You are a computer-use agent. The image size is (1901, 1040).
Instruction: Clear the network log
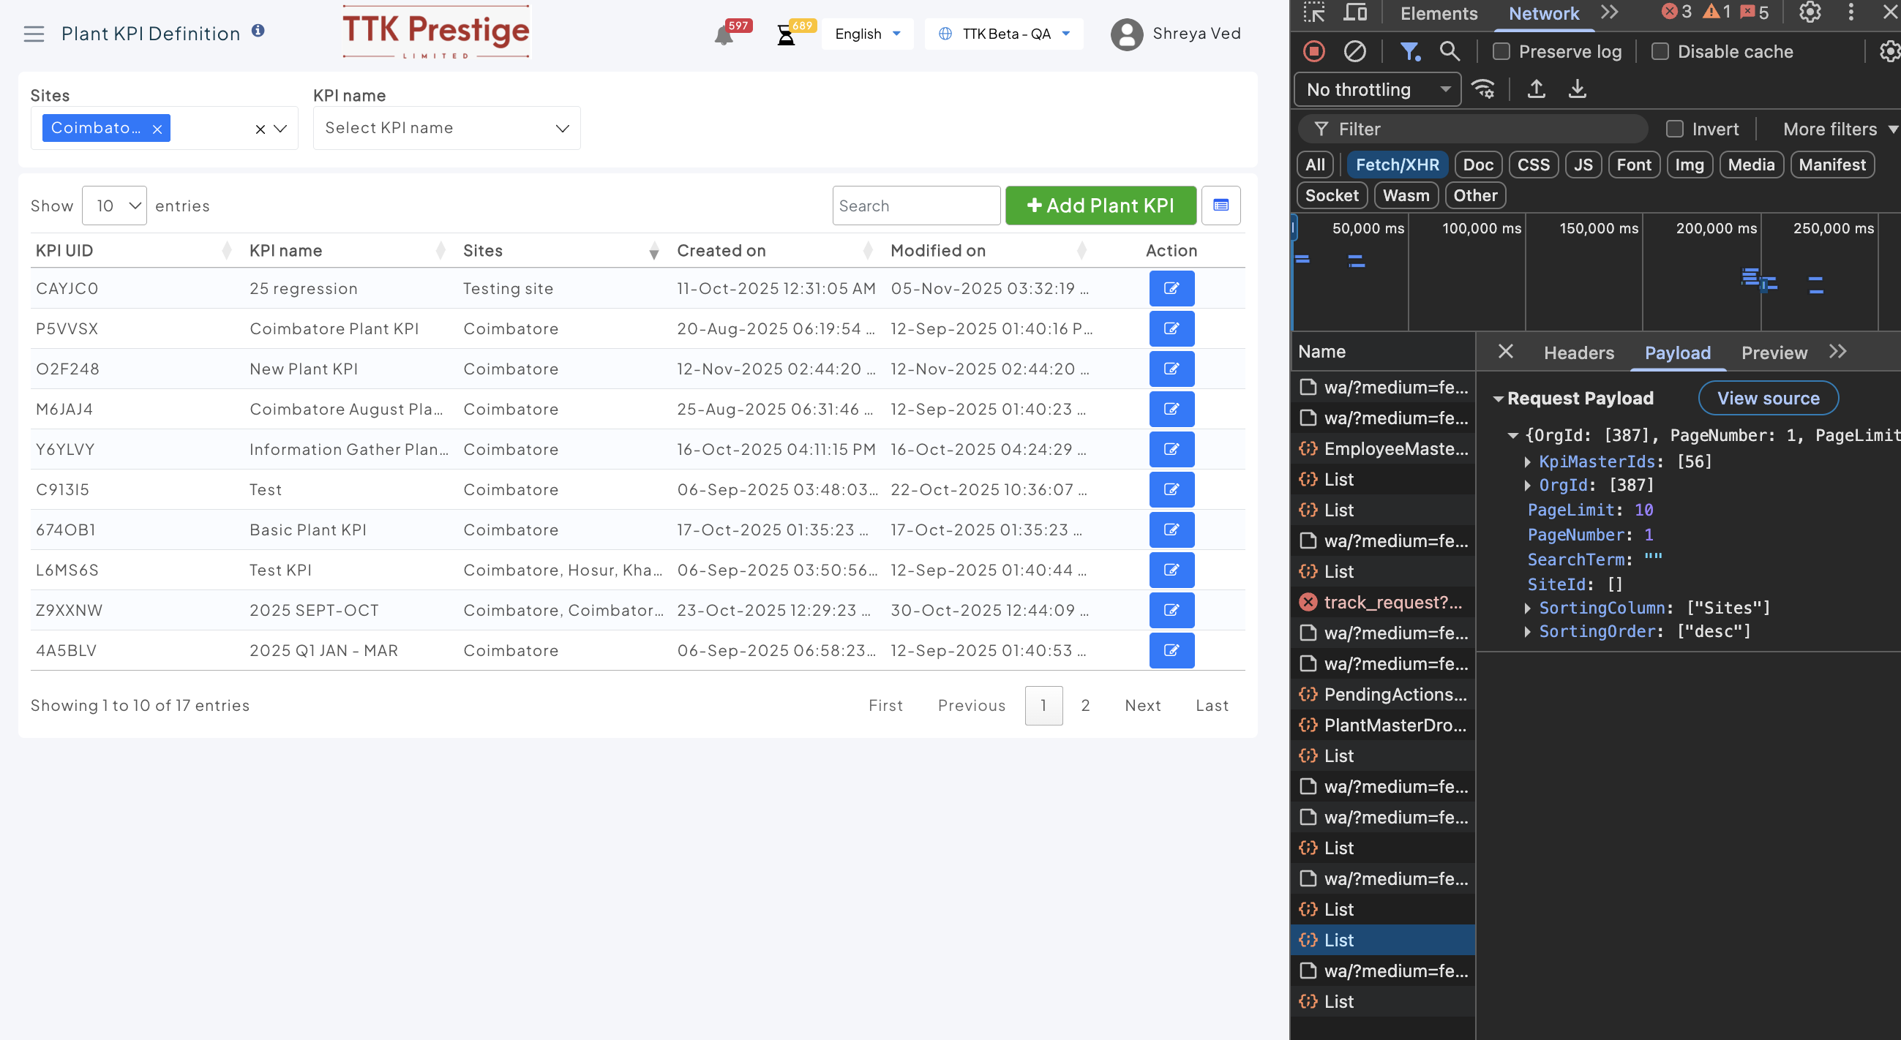(1355, 52)
